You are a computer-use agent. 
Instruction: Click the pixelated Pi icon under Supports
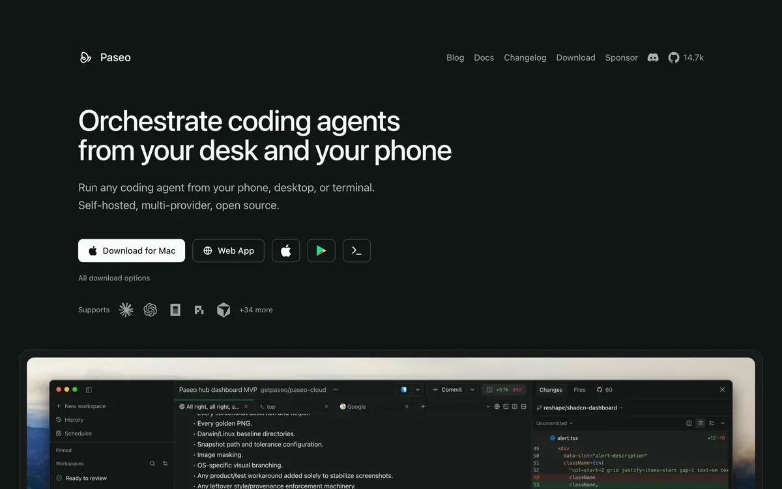click(199, 310)
